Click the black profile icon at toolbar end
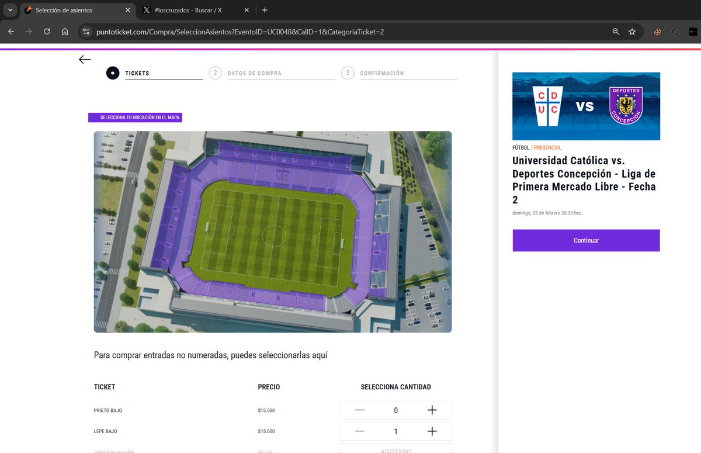This screenshot has height=453, width=701. point(693,32)
